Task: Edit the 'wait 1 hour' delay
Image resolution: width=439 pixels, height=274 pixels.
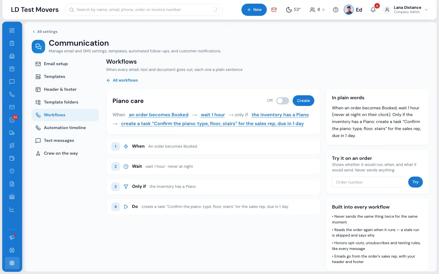Action: [213, 115]
